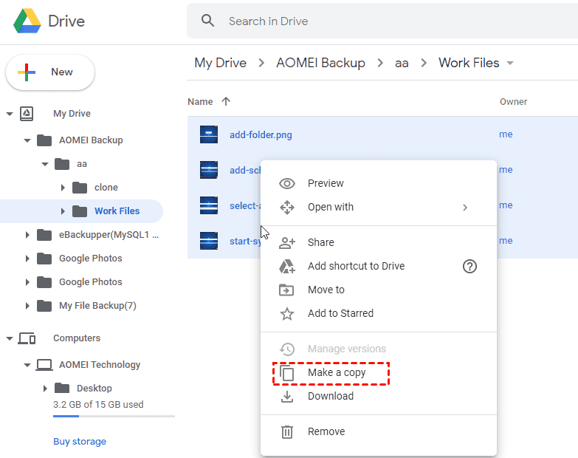Screen dimensions: 578x458
Task: Sort by the Name column header
Action: tap(200, 102)
